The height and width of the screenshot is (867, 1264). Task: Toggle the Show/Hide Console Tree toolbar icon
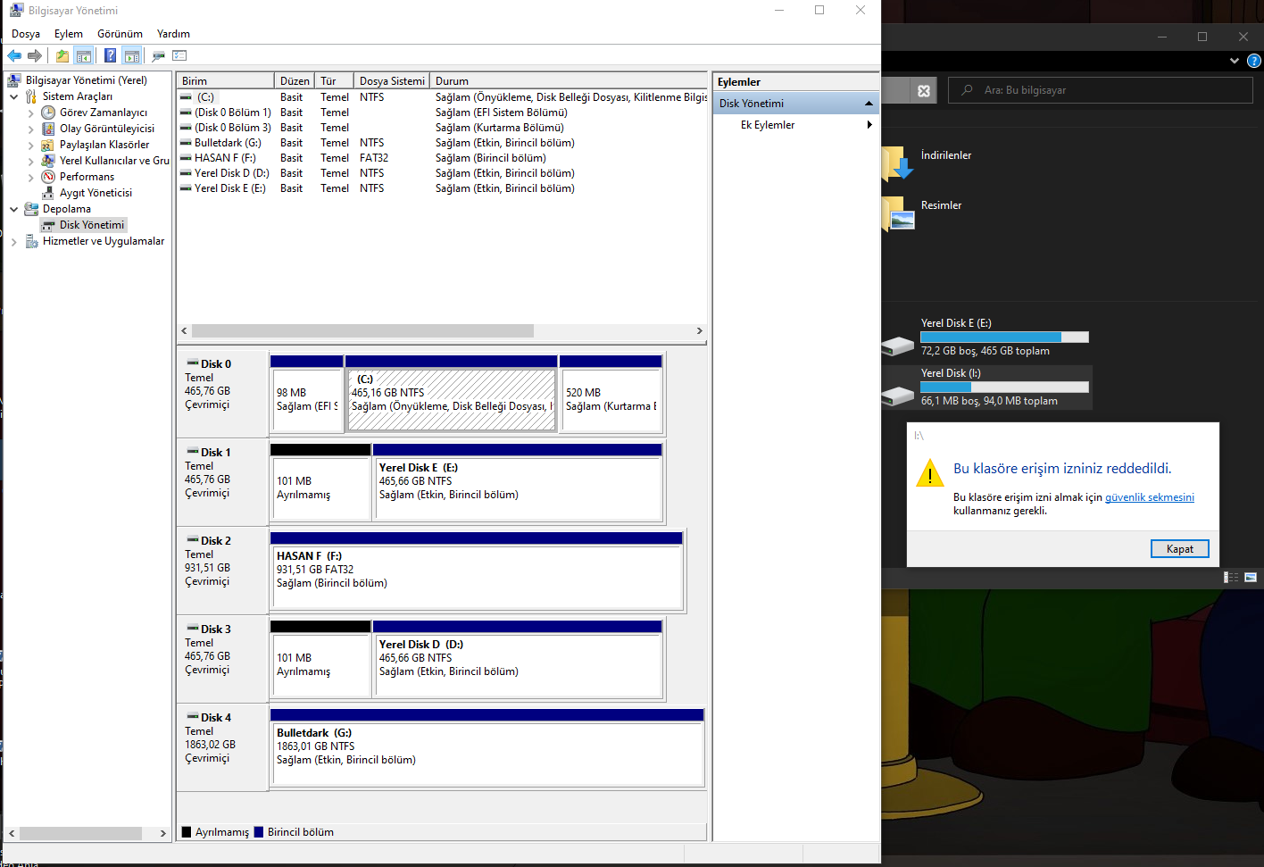(84, 56)
